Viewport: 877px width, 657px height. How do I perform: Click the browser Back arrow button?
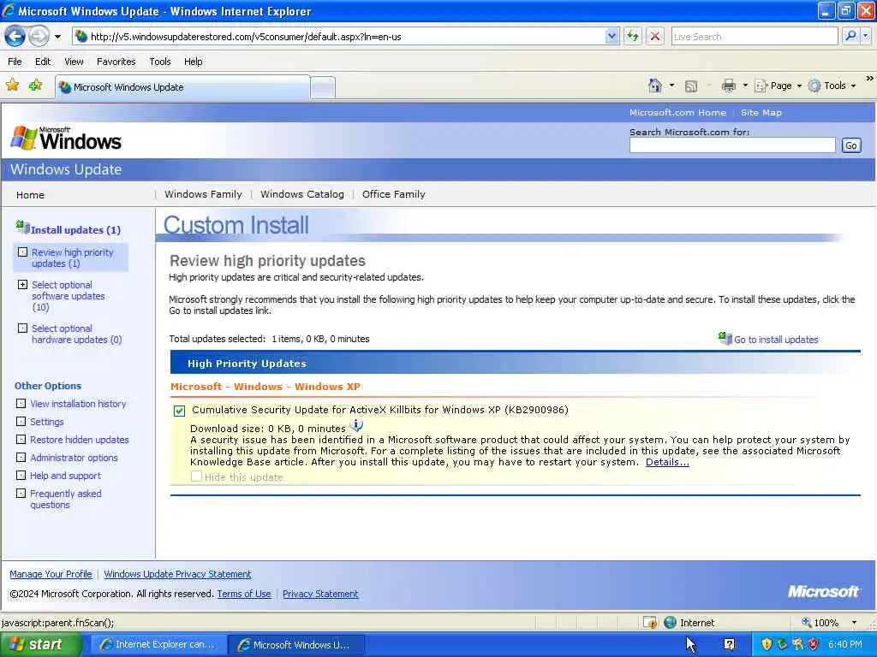[x=15, y=36]
